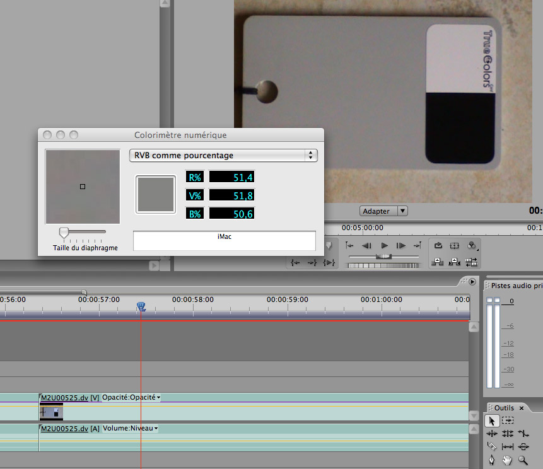Click 00:05:00:00 on monitor time ruler
This screenshot has height=469, width=543.
362,228
